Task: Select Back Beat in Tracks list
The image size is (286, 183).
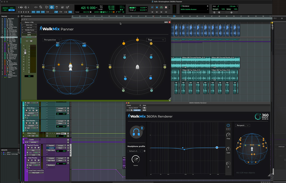Action: (11, 19)
